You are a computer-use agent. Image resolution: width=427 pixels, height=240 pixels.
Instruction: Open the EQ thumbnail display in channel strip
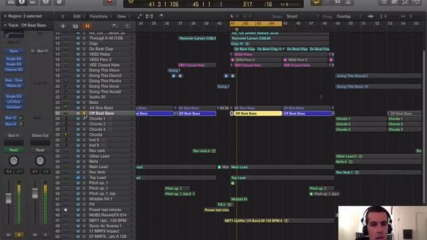pyautogui.click(x=13, y=35)
